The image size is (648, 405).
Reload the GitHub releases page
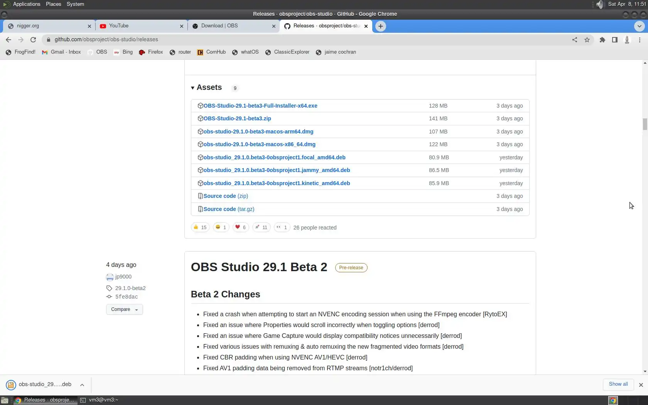coord(33,40)
